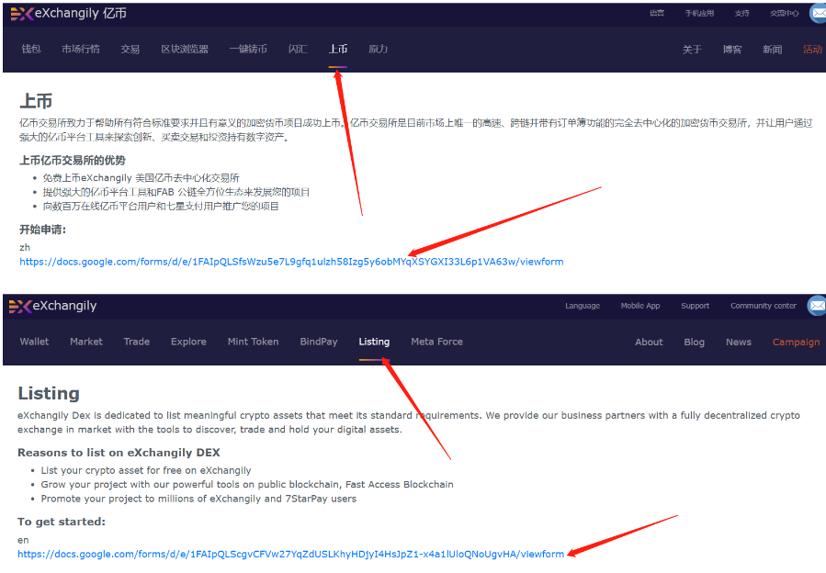The width and height of the screenshot is (826, 573).
Task: Open the Chinese Google Forms application link
Action: tap(291, 262)
